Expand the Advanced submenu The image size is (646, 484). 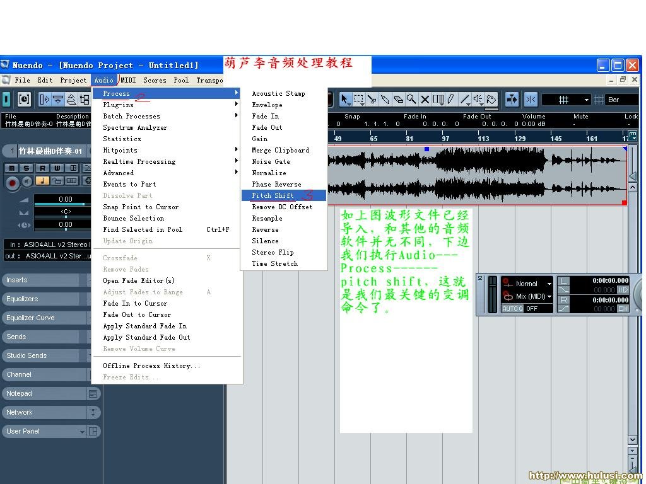coord(166,173)
